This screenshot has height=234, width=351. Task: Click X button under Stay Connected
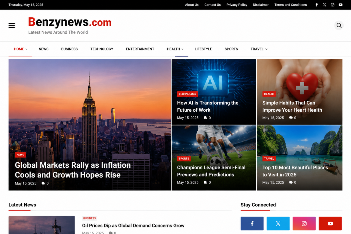pyautogui.click(x=278, y=223)
